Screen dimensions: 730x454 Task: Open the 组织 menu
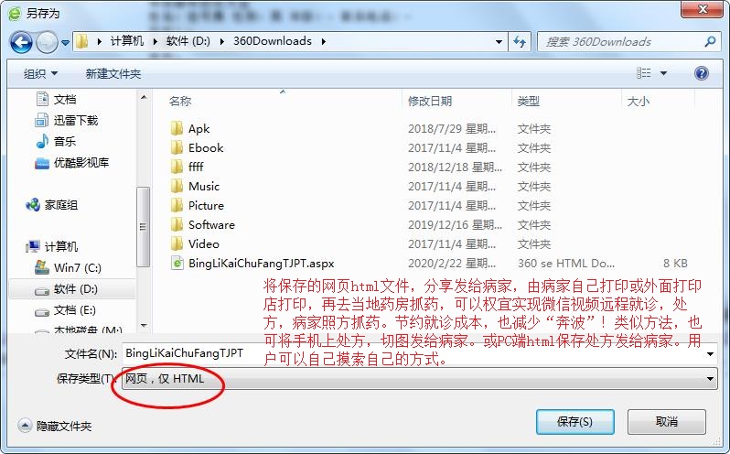coord(40,73)
